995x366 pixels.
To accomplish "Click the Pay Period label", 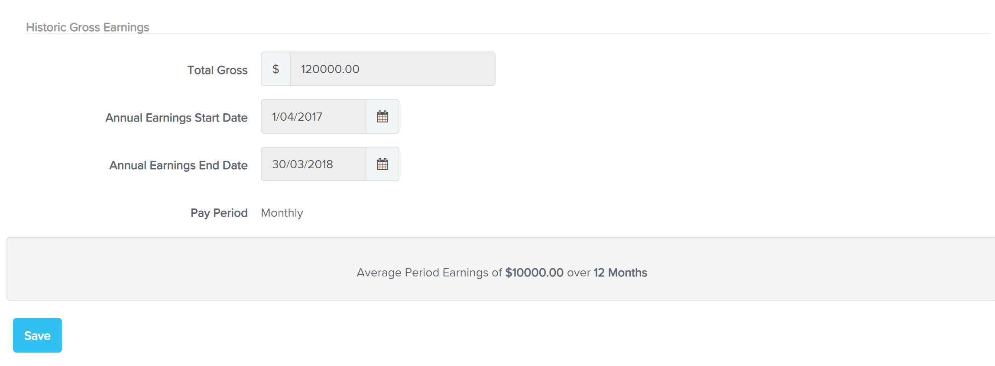I will pos(219,213).
